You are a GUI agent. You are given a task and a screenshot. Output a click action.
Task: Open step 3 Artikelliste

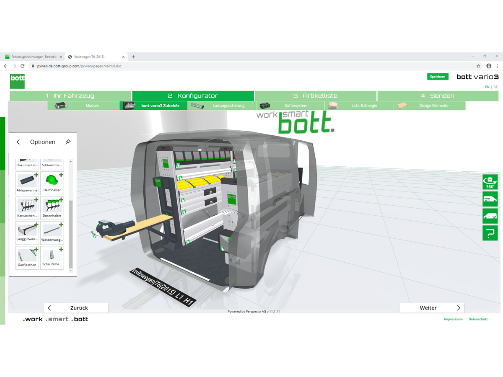pyautogui.click(x=316, y=96)
